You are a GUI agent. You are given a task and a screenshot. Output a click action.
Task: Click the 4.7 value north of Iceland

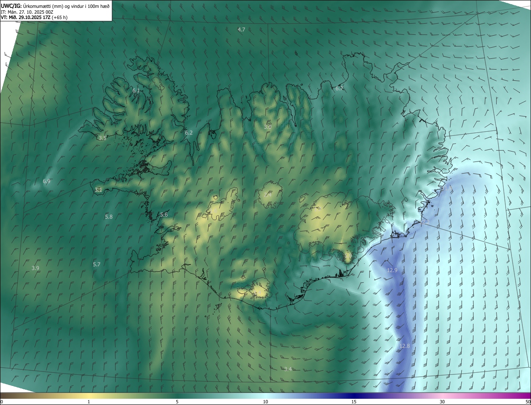tap(241, 29)
